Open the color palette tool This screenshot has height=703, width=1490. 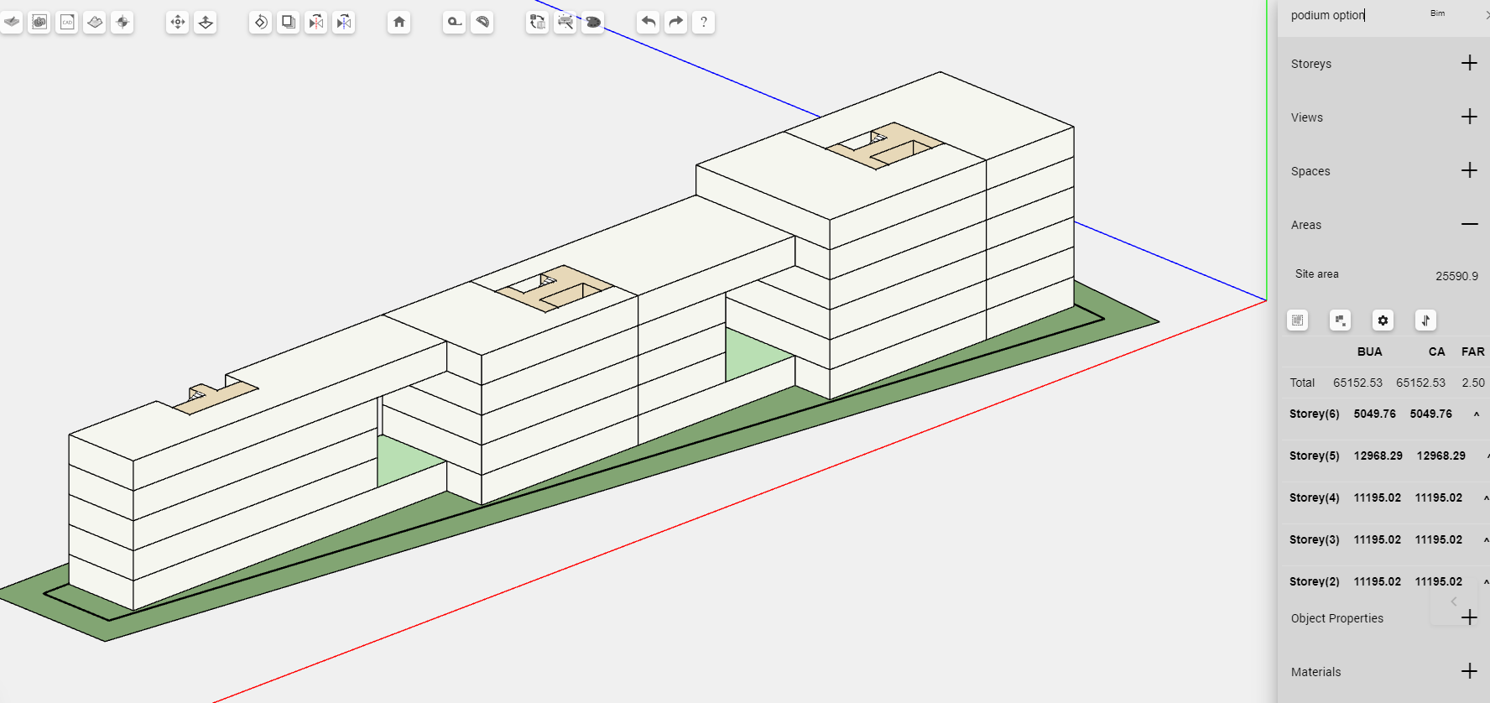click(x=593, y=22)
